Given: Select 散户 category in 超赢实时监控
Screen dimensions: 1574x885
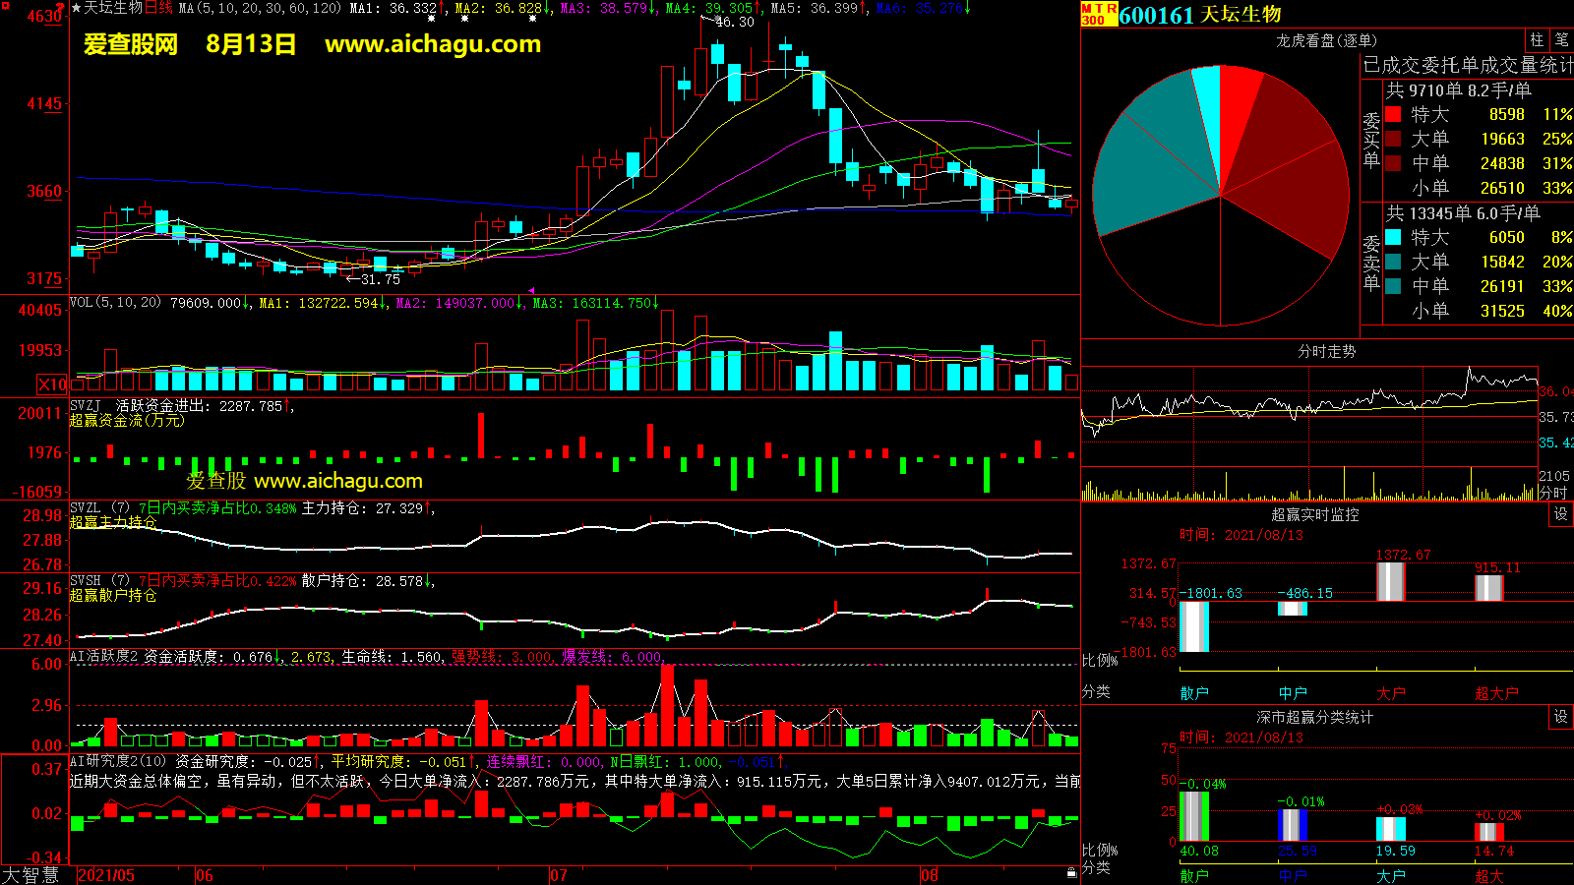Looking at the screenshot, I should [1193, 693].
